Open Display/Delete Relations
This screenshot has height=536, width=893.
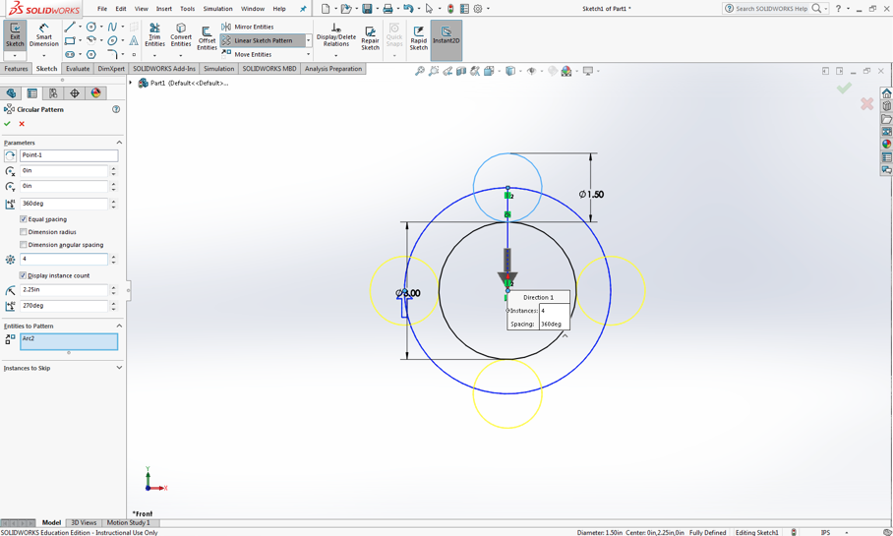point(336,35)
